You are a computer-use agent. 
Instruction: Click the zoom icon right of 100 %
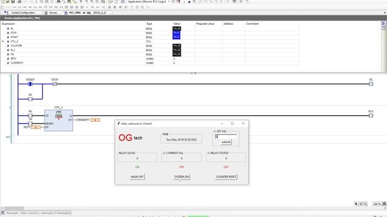point(385,204)
